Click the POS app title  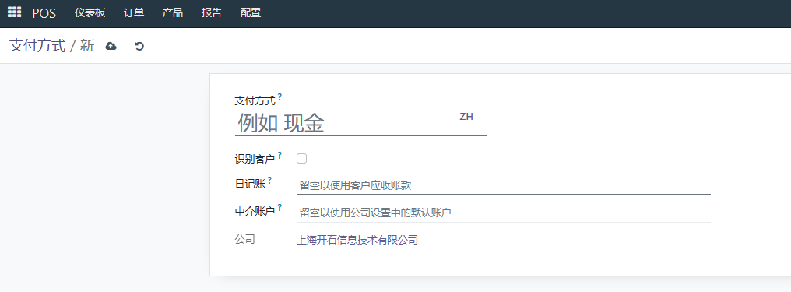44,13
